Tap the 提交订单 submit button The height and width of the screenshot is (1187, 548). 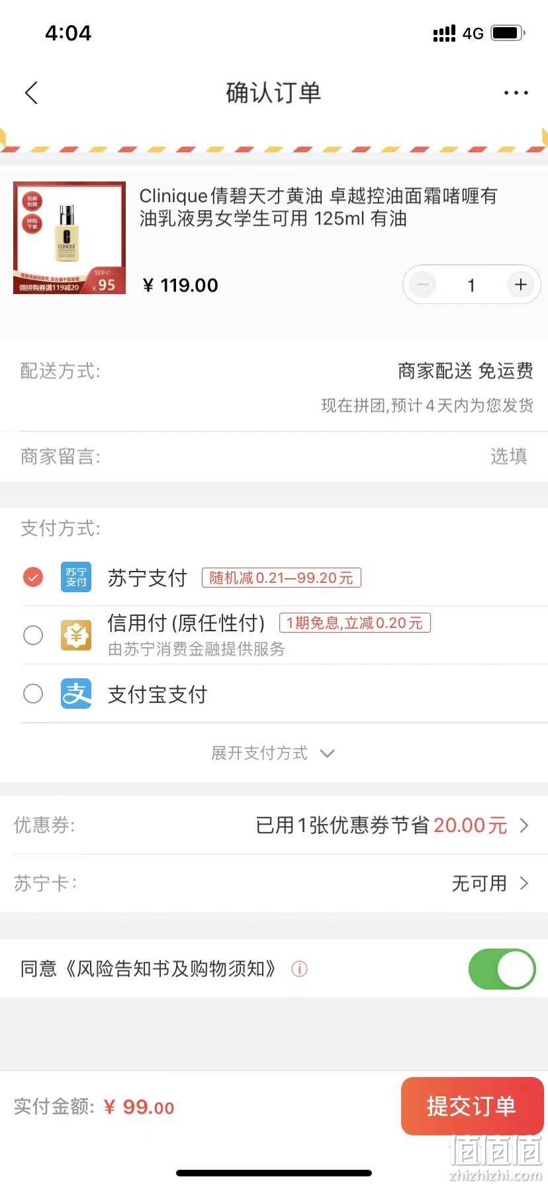point(472,1106)
